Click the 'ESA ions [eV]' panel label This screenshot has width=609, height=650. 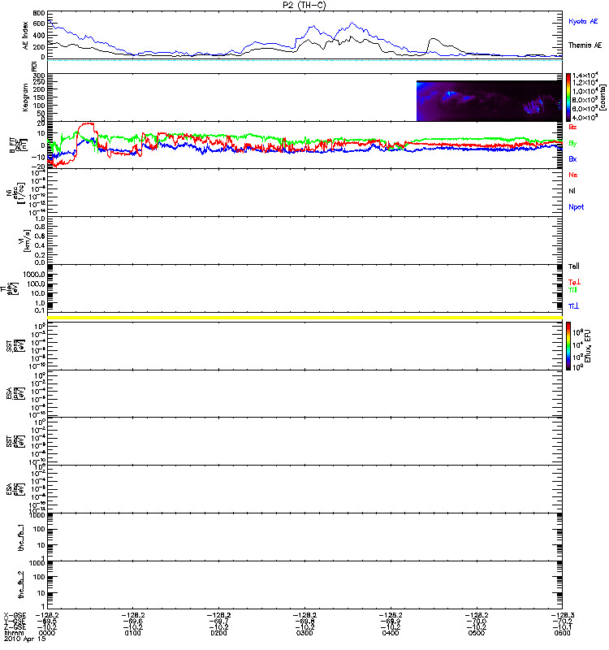(x=15, y=394)
